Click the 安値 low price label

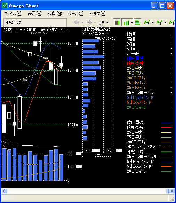click(131, 44)
